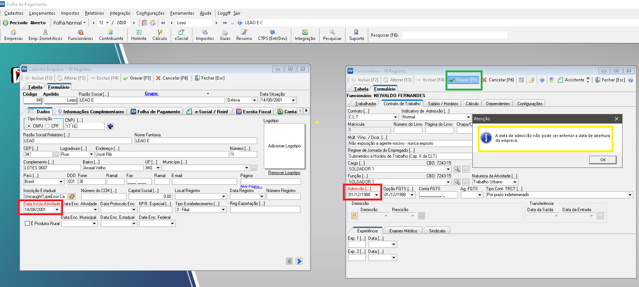Image resolution: width=639 pixels, height=287 pixels.
Task: Open the Relatórios menu
Action: 94,13
